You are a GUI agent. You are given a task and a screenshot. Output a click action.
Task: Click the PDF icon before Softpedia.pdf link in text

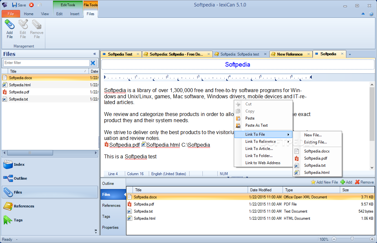(106, 144)
